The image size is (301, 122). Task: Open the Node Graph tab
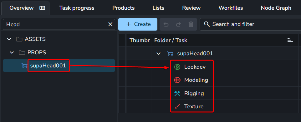tap(276, 8)
